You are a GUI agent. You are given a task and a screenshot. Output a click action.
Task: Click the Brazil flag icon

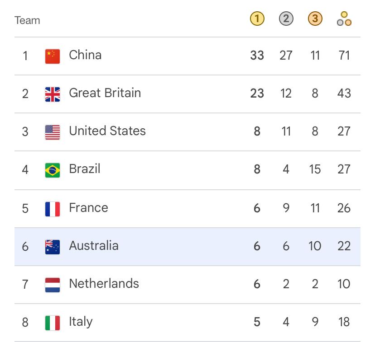coord(53,170)
